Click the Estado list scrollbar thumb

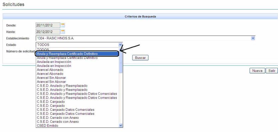click(121, 63)
